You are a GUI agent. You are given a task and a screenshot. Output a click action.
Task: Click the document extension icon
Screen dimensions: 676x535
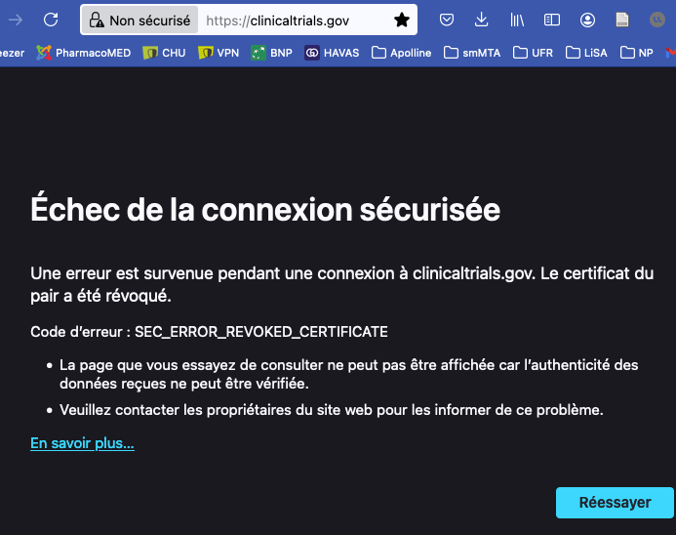(622, 20)
